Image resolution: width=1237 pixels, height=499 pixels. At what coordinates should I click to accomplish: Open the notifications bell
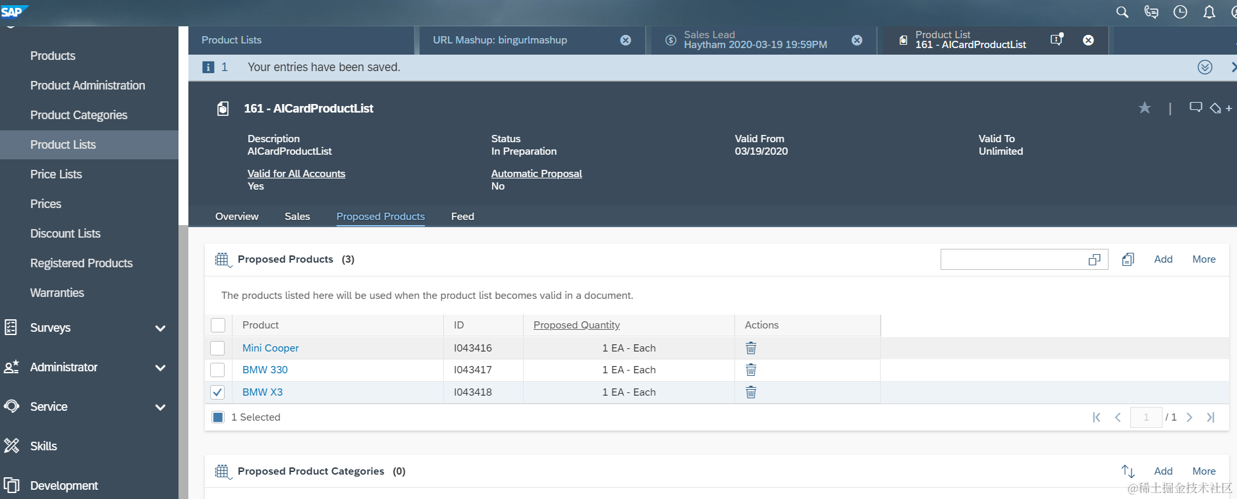[x=1209, y=12]
